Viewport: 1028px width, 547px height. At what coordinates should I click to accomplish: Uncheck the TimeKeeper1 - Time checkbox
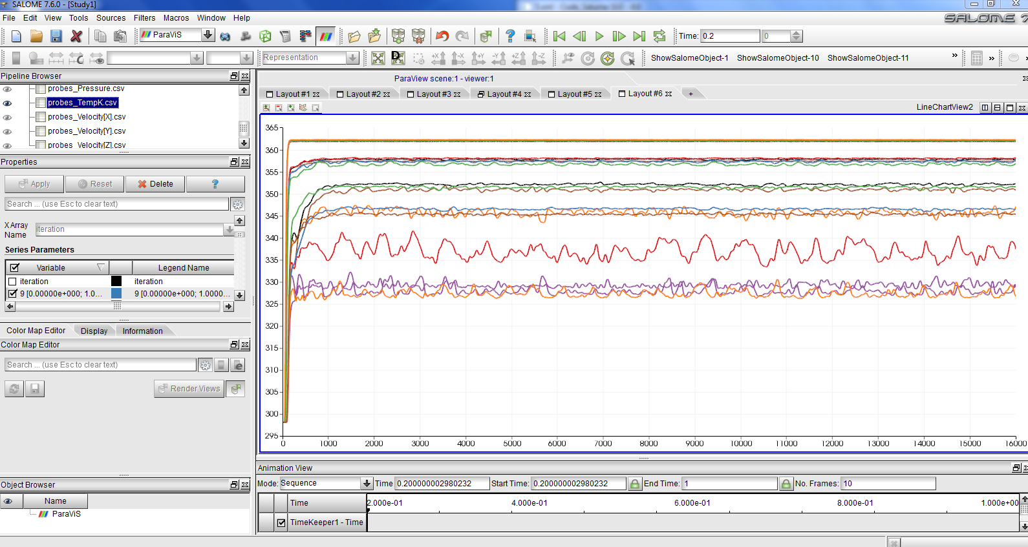click(281, 522)
